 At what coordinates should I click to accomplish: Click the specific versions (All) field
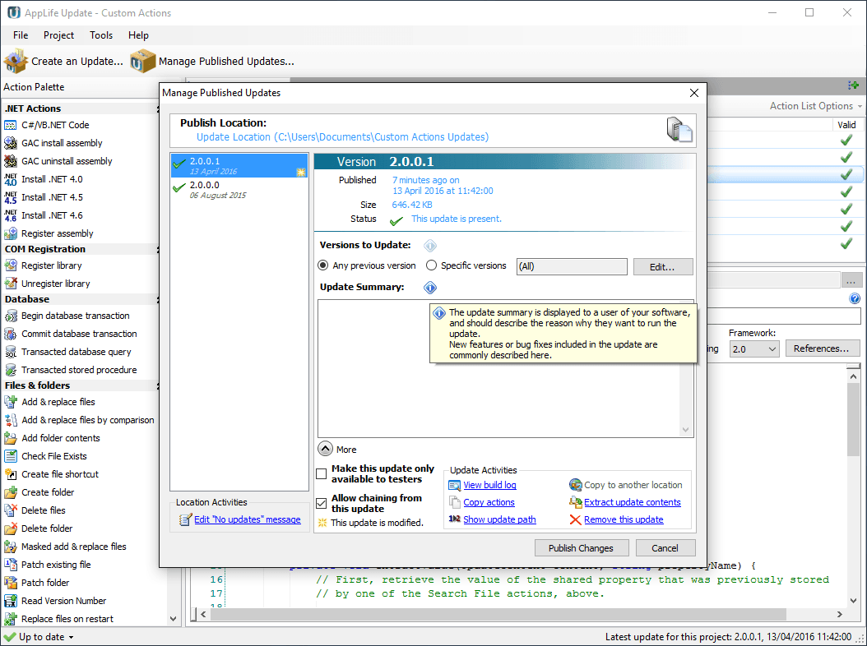[572, 267]
